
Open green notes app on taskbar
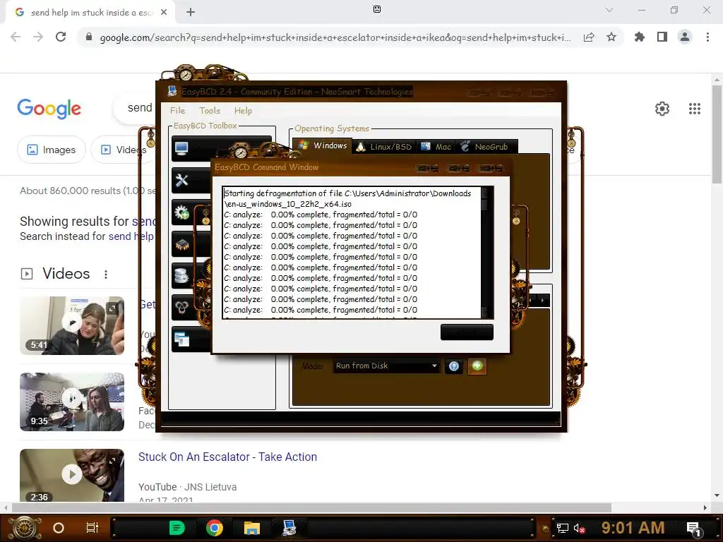pyautogui.click(x=177, y=528)
